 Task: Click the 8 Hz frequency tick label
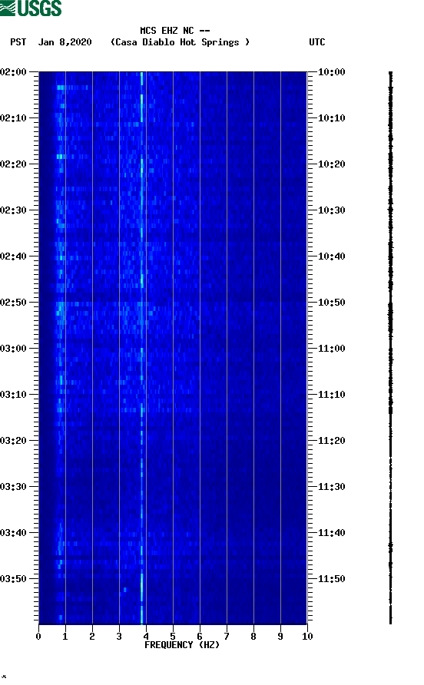pyautogui.click(x=253, y=636)
